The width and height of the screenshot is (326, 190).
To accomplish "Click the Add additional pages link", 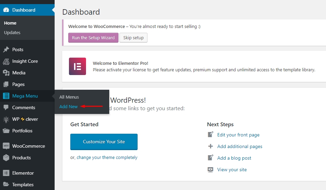I will point(240,146).
